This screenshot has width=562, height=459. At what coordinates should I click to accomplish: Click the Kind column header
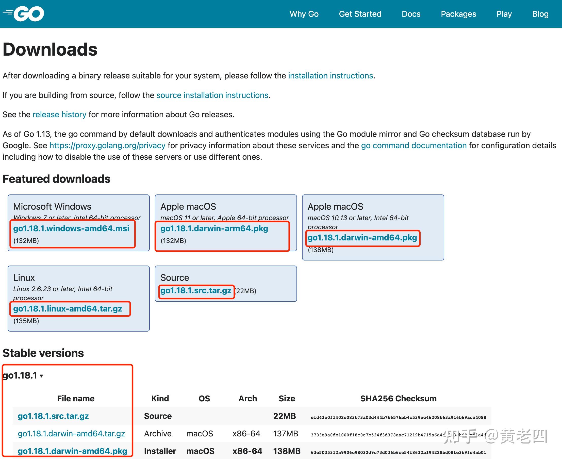(160, 399)
